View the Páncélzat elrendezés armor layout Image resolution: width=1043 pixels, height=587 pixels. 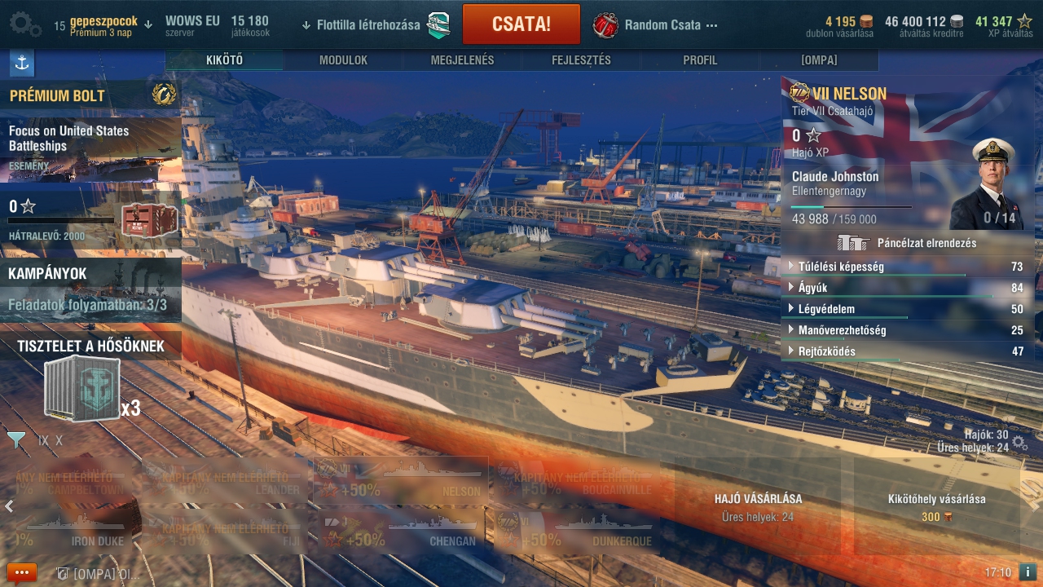[x=906, y=243]
